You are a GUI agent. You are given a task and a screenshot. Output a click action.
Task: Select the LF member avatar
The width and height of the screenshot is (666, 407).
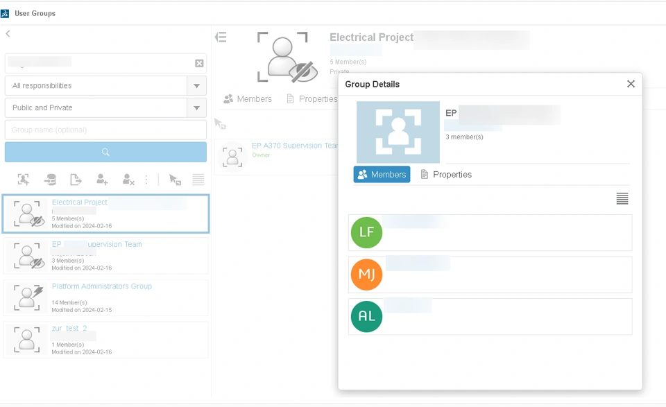point(366,233)
